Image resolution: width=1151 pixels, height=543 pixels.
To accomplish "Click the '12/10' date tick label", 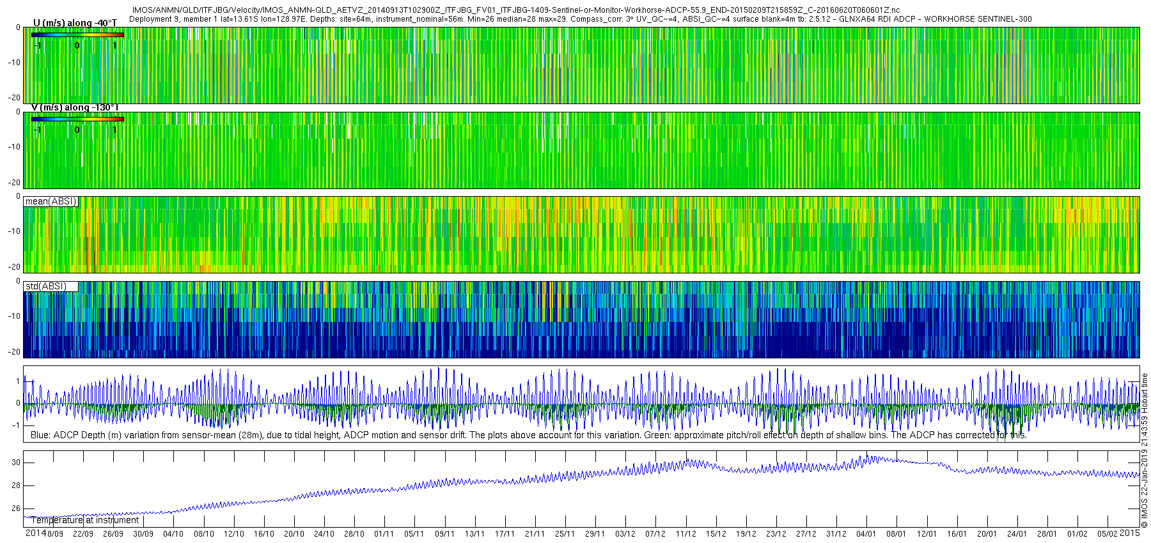I will pyautogui.click(x=234, y=534).
